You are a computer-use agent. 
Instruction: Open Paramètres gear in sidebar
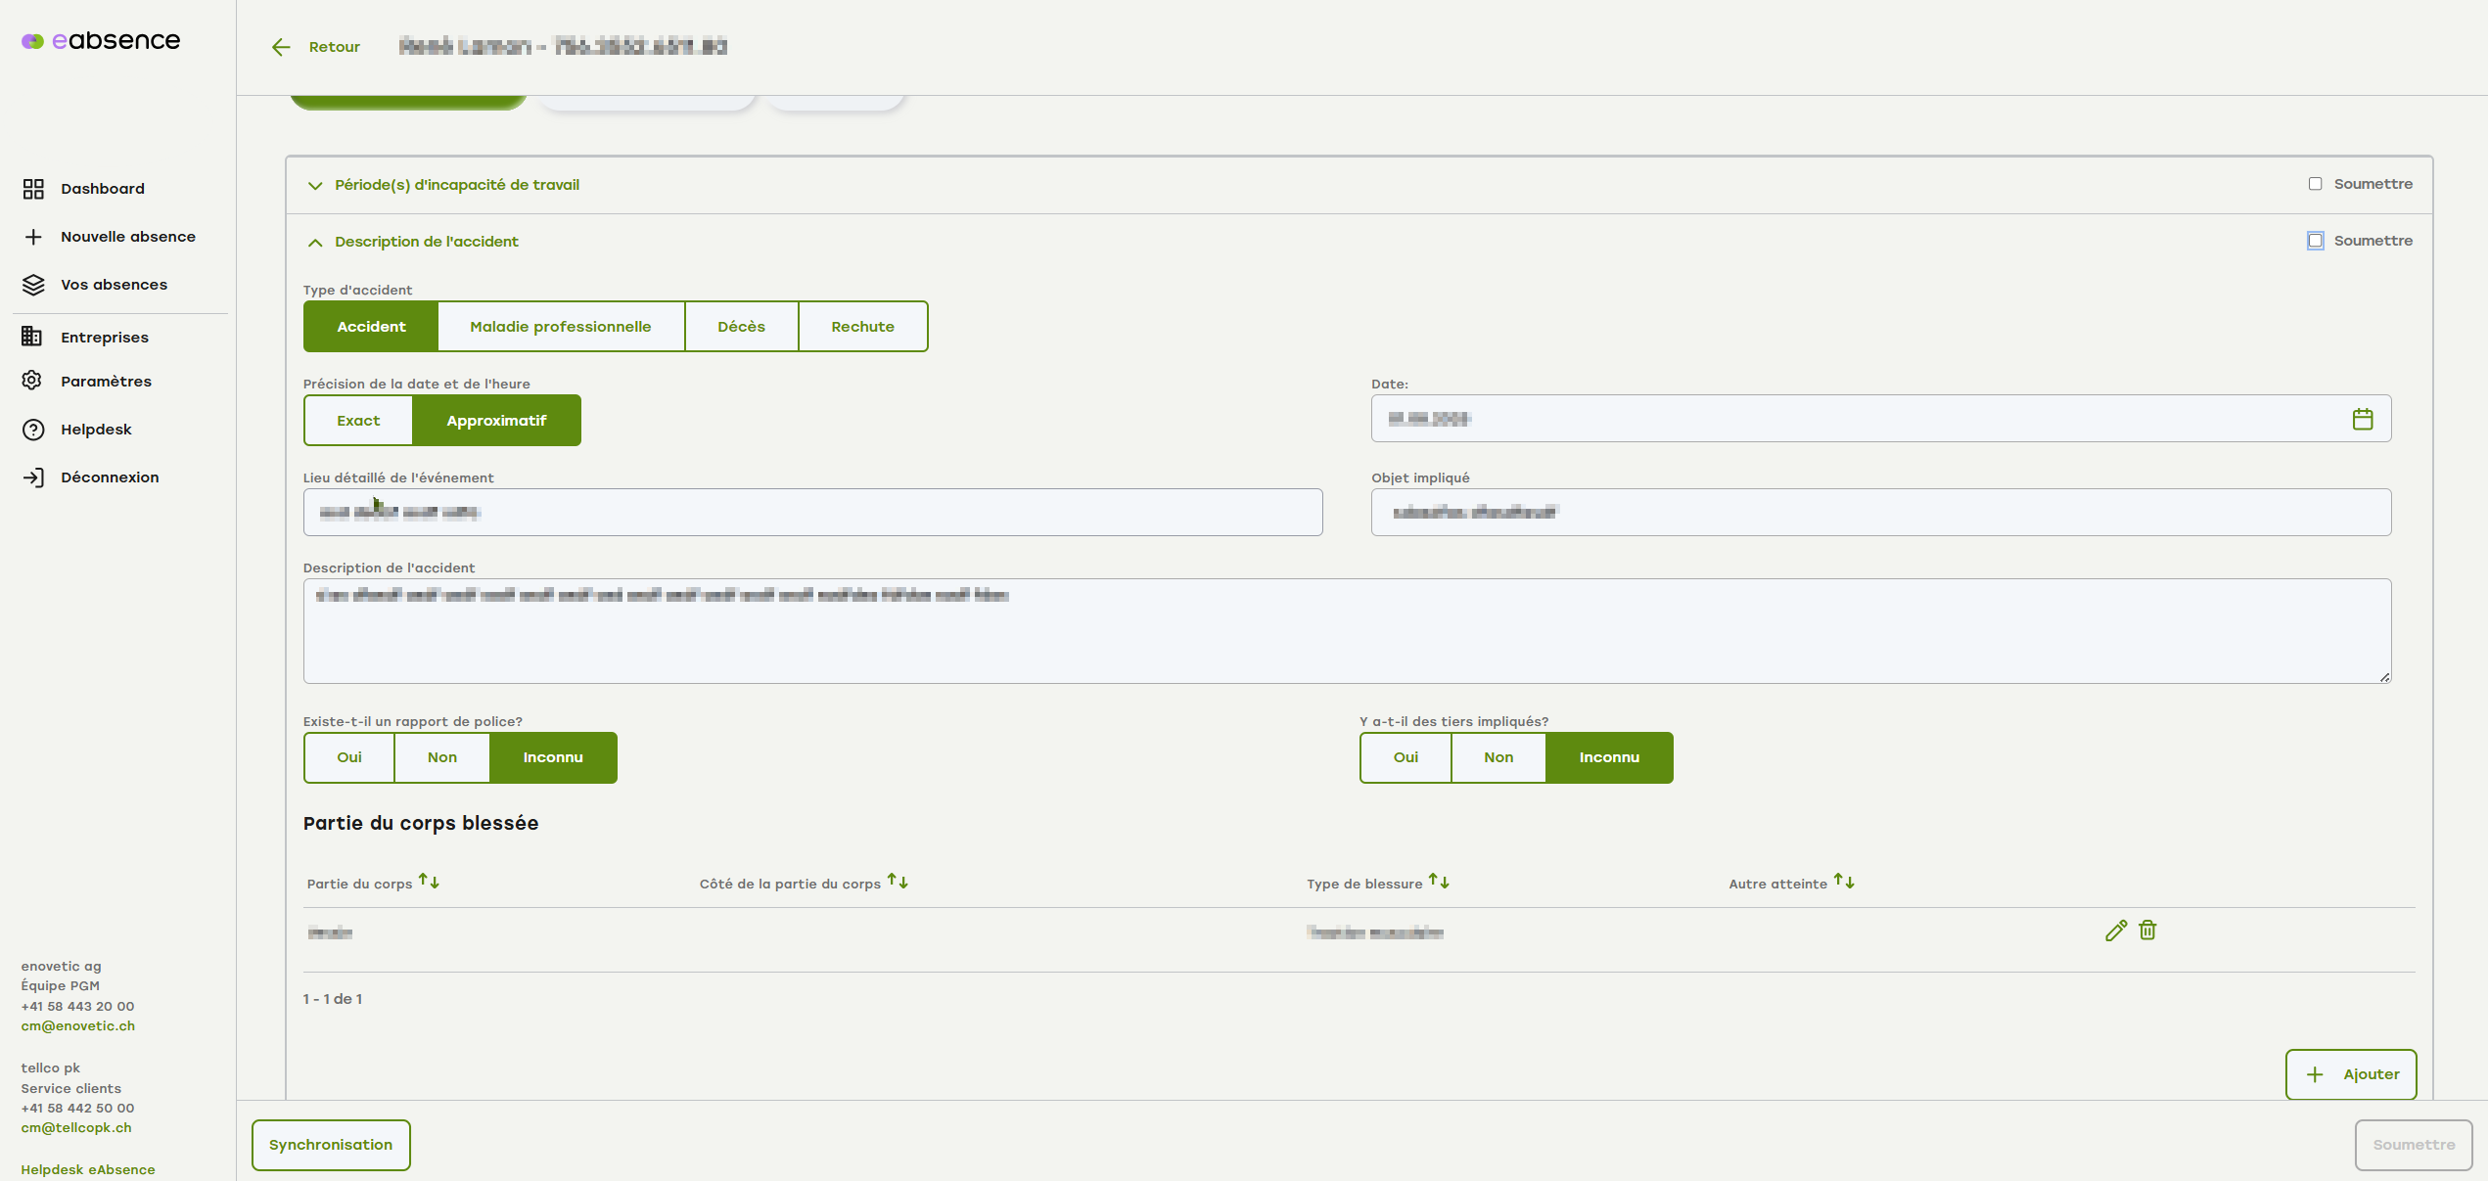pos(33,381)
